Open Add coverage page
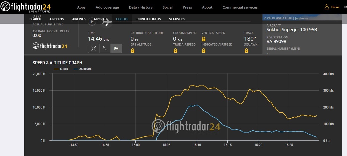 (x=107, y=7)
